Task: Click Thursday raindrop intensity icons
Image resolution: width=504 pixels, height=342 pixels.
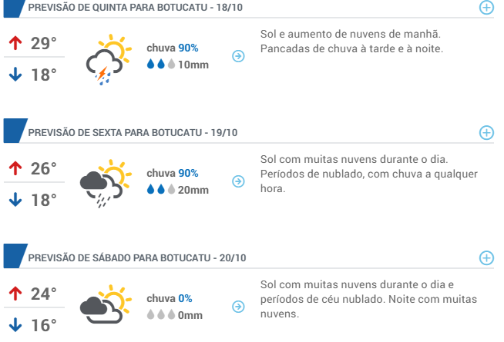Action: pos(161,64)
